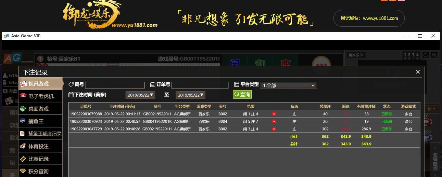The height and width of the screenshot is (177, 442).
Task: Click round number GB0021952201H
Action: tap(157, 129)
